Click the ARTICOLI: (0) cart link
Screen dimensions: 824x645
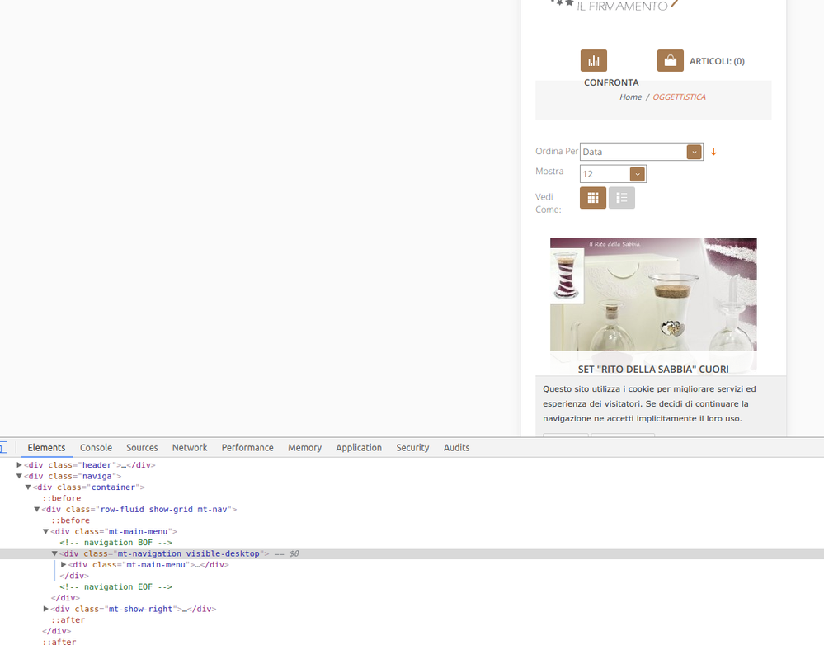tap(717, 61)
